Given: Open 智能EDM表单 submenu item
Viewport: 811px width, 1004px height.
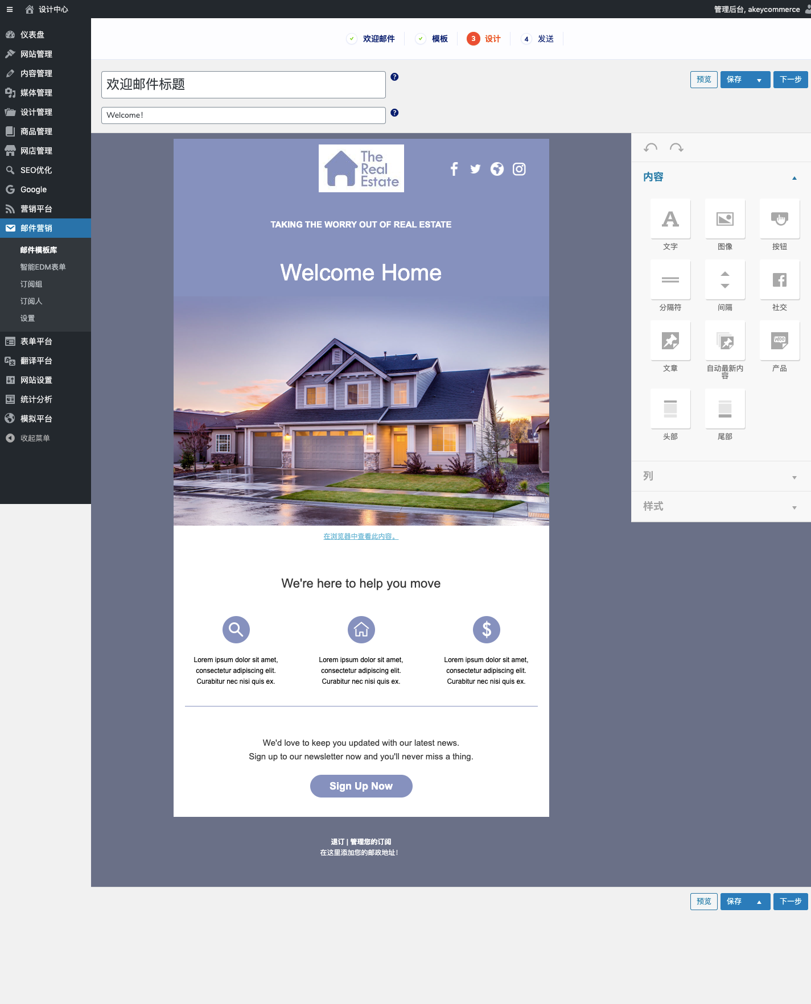Looking at the screenshot, I should (43, 267).
